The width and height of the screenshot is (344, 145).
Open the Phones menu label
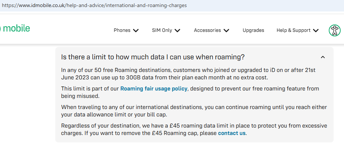[x=122, y=30]
